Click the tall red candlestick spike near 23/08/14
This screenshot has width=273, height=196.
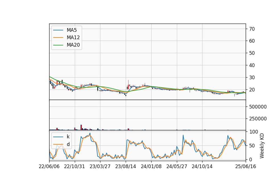tap(128, 84)
